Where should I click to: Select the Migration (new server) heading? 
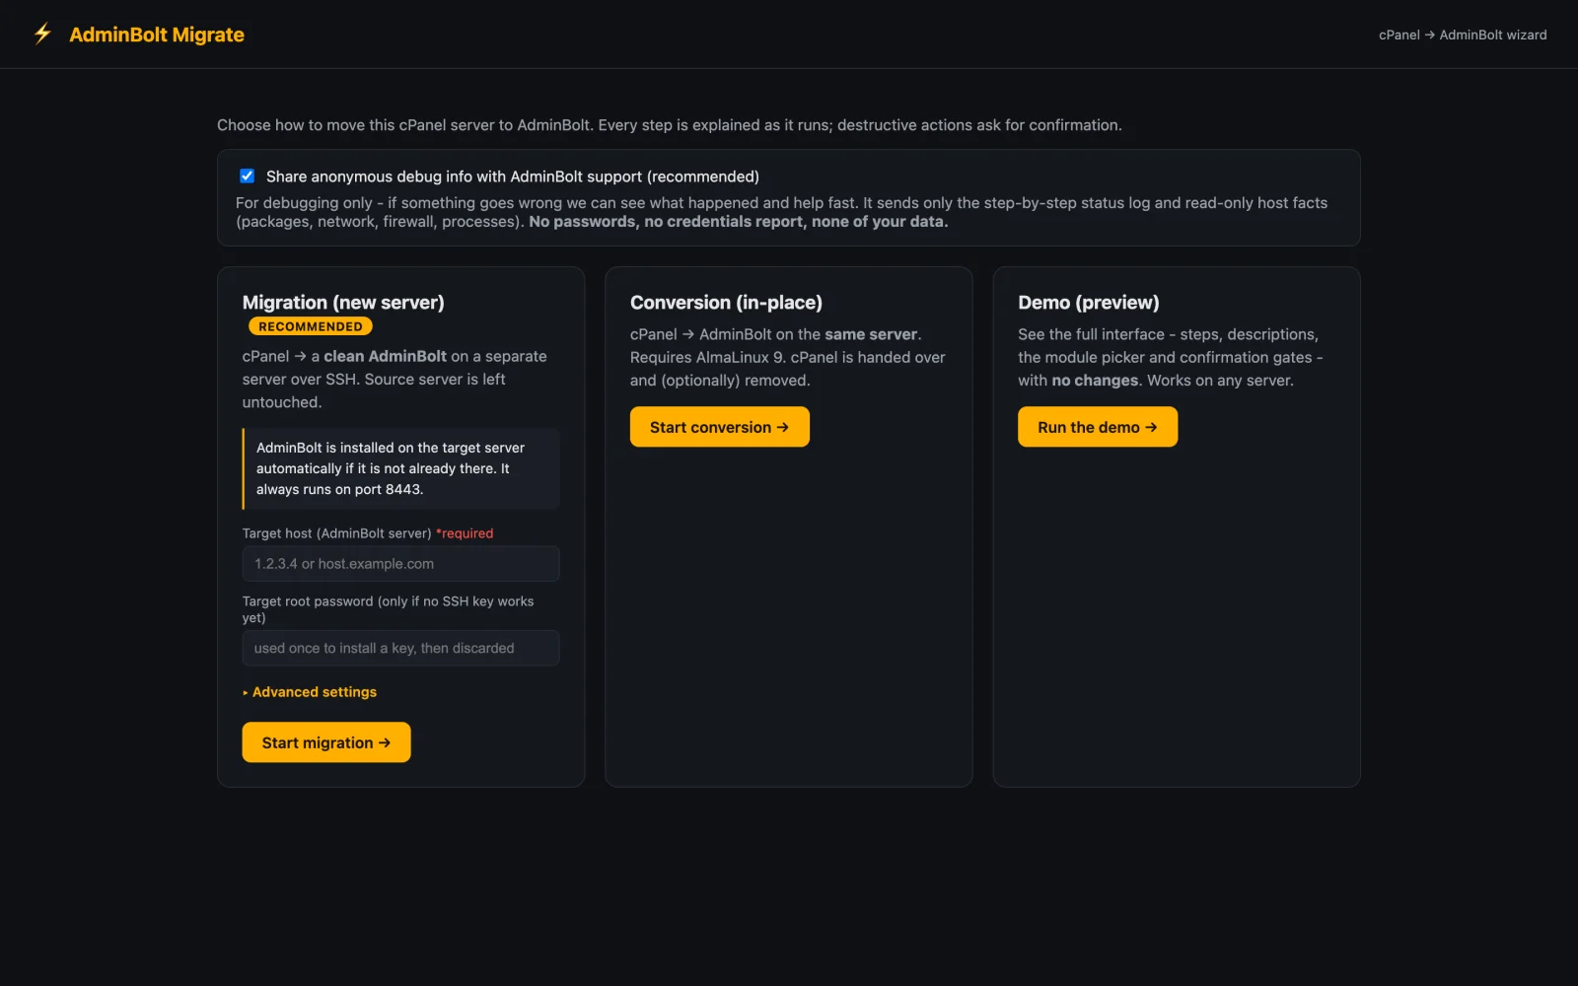click(343, 303)
